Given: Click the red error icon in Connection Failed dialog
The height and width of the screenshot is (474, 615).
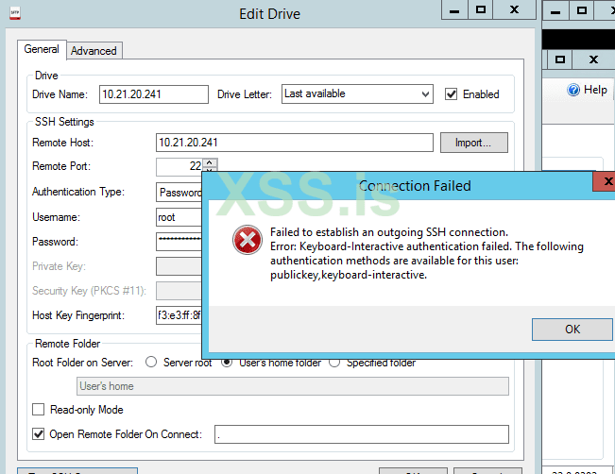Looking at the screenshot, I should click(248, 240).
